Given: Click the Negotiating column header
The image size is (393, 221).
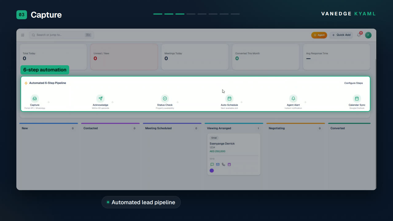Looking at the screenshot, I should pos(295,128).
